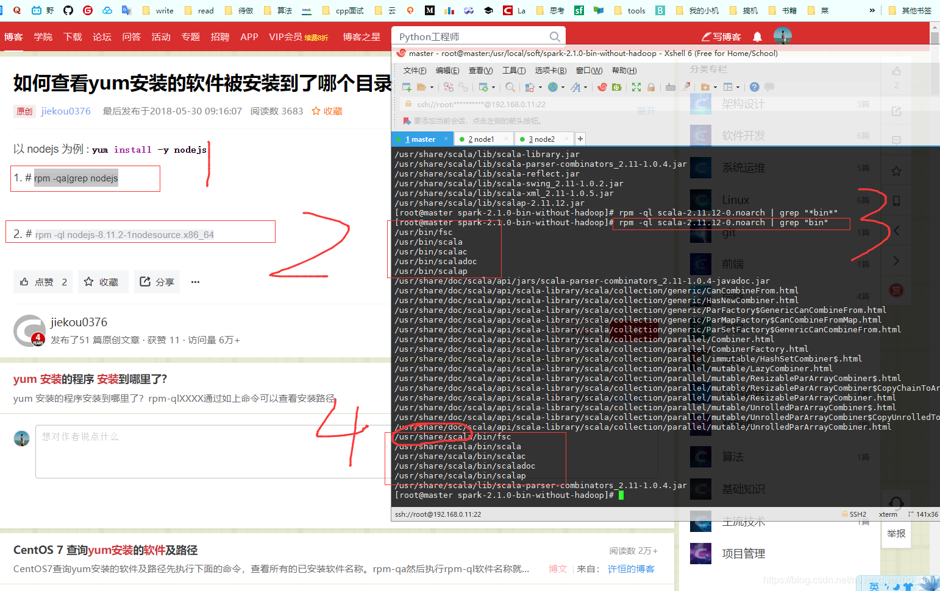Close the 1 master session tab
The width and height of the screenshot is (940, 591).
pos(446,139)
